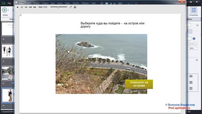Open the Properties panel icon
Viewport: 202px width, 114px height.
pyautogui.click(x=193, y=10)
